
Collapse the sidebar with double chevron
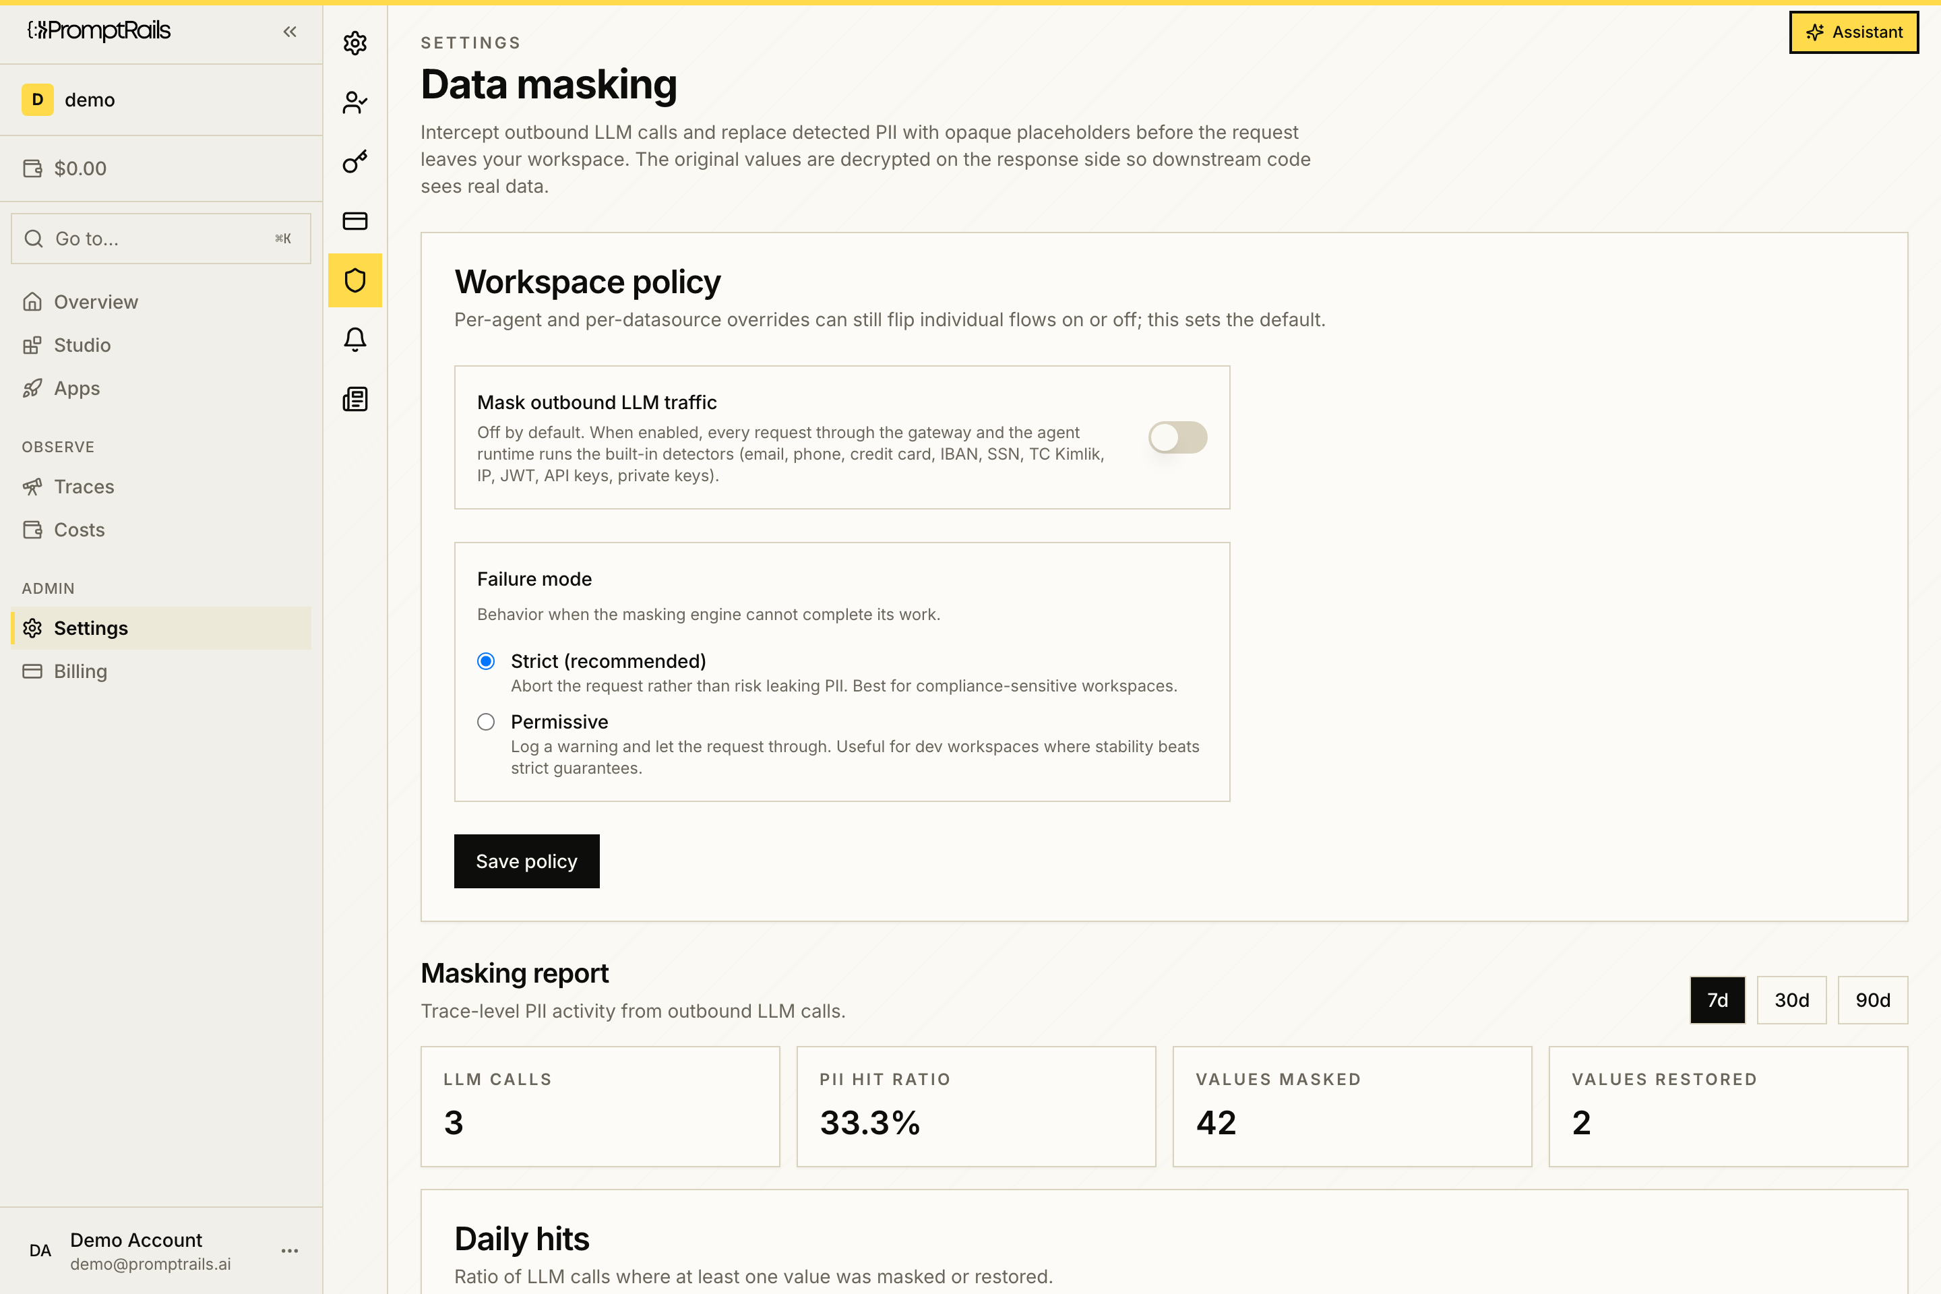tap(290, 32)
